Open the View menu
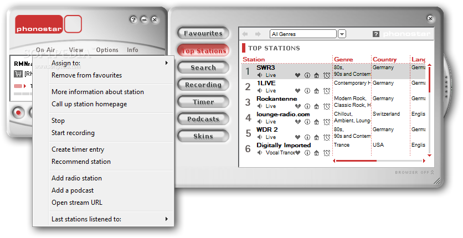The height and width of the screenshot is (238, 463). coord(76,50)
